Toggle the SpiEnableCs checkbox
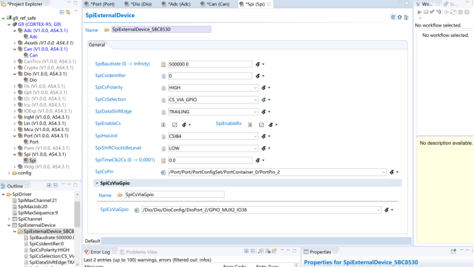Screen dimensions: 474x267 (174, 124)
